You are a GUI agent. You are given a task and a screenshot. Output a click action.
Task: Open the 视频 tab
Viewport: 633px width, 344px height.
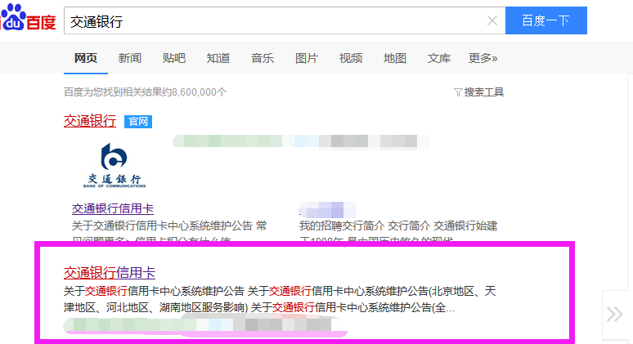[x=351, y=59]
